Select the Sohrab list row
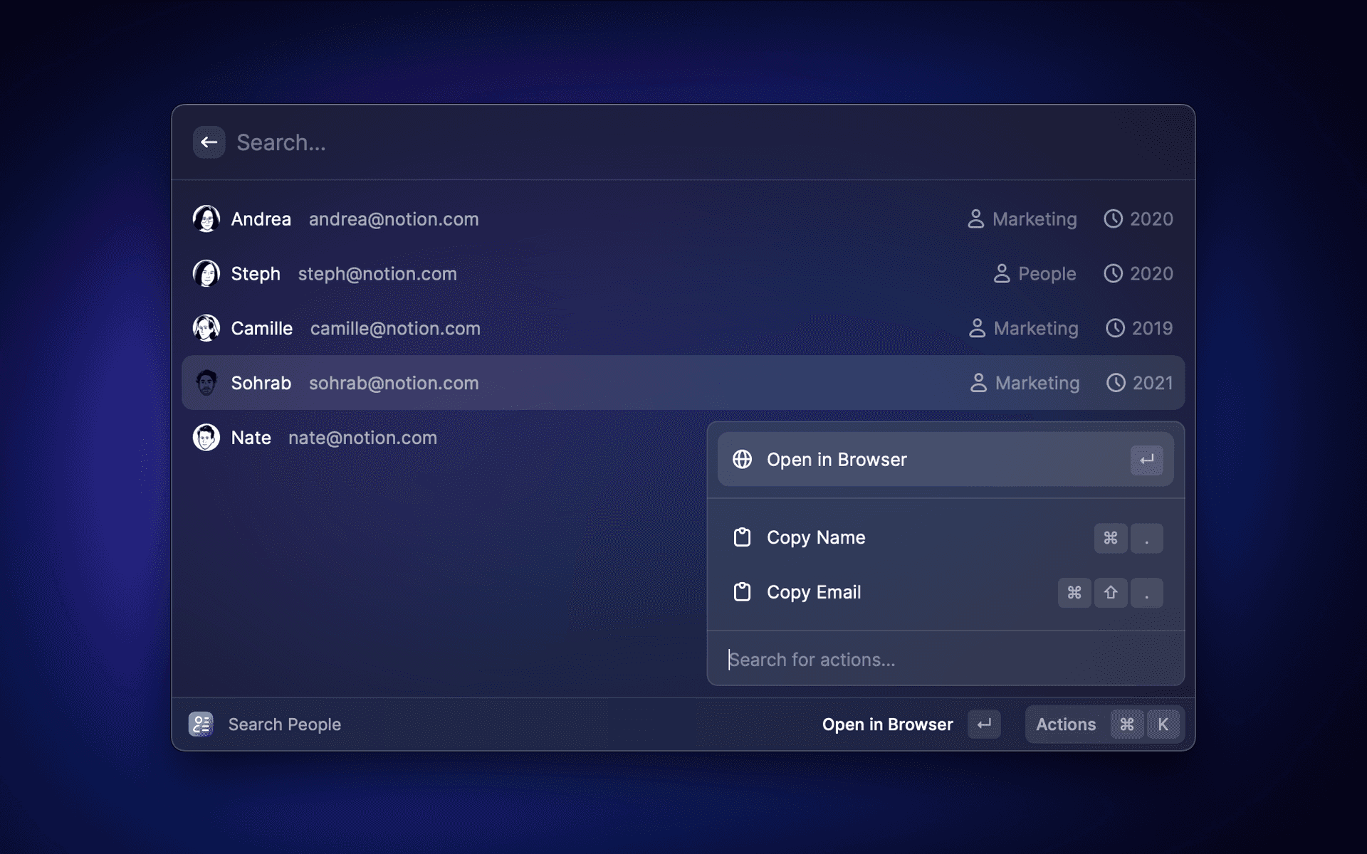The width and height of the screenshot is (1367, 854). [682, 383]
